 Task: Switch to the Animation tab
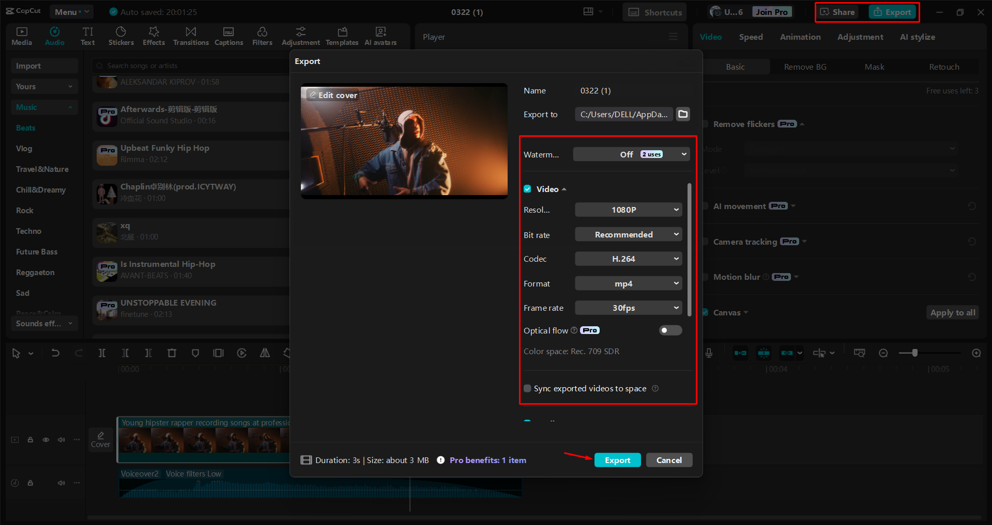coord(800,37)
